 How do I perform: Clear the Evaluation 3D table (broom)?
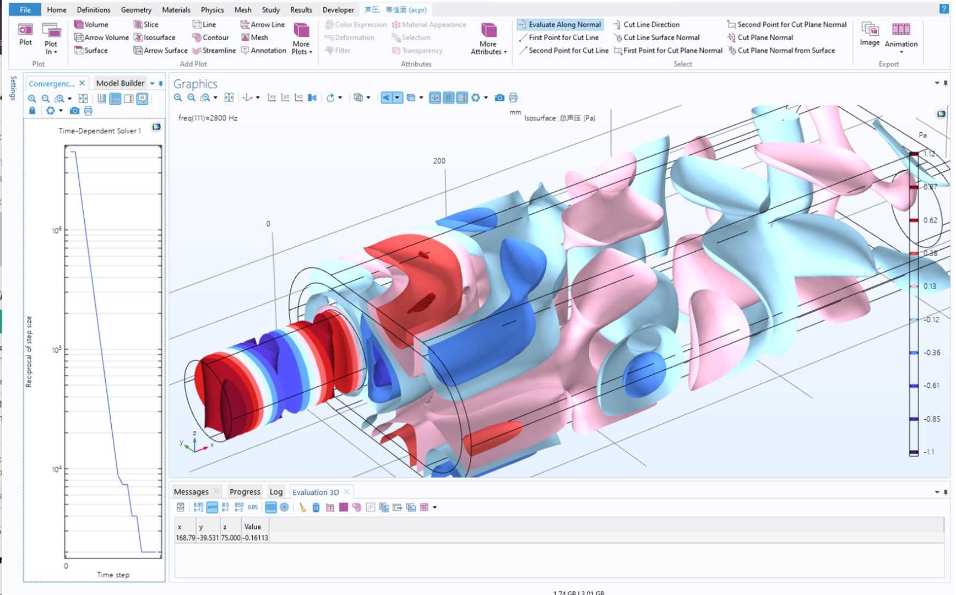tap(302, 507)
